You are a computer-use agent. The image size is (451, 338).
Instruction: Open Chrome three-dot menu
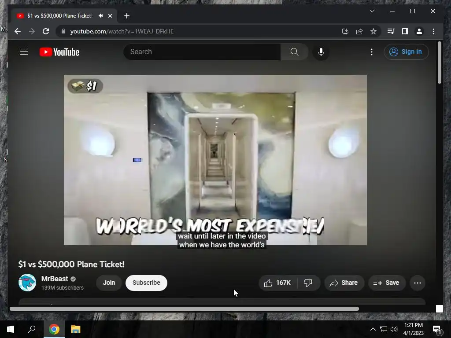click(x=433, y=31)
